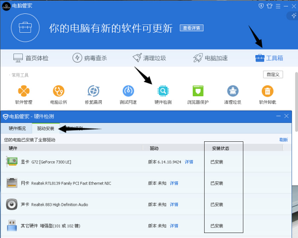Click the sparkle assistant icon at right edge
Image resolution: width=298 pixels, height=238 pixels.
(294, 15)
